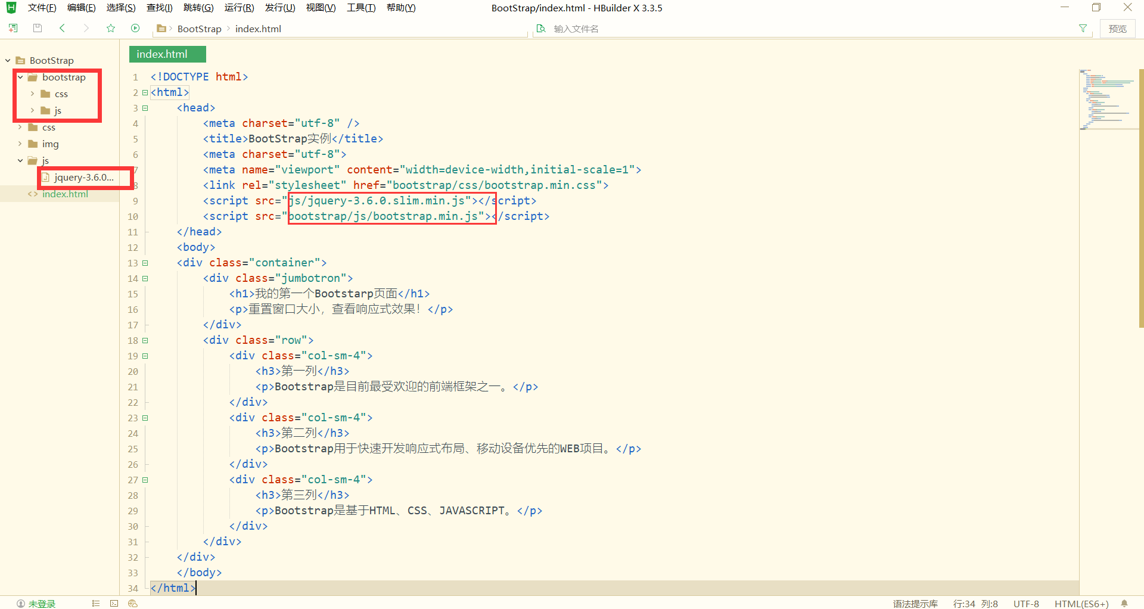The height and width of the screenshot is (609, 1144).
Task: Click the index.html code file icon in tree
Action: pyautogui.click(x=33, y=194)
